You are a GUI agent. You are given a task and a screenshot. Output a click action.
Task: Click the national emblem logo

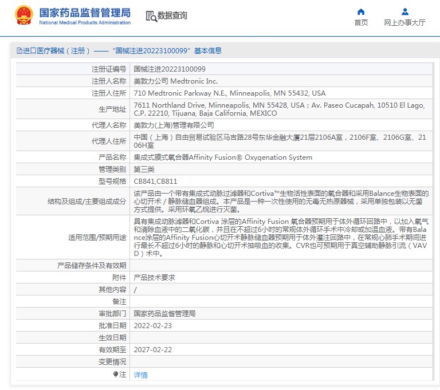(x=24, y=15)
